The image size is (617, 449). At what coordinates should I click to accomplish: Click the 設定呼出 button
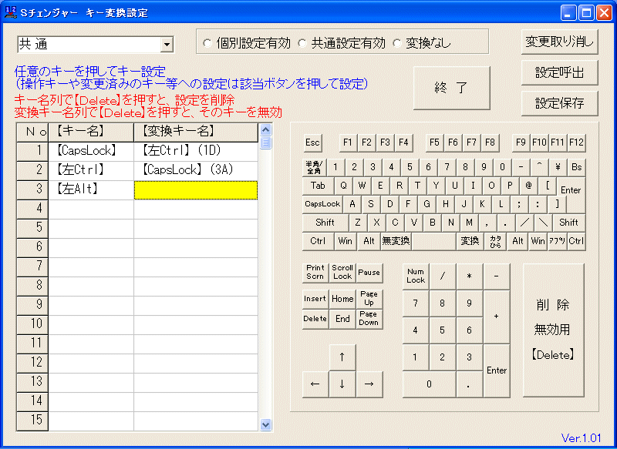559,72
